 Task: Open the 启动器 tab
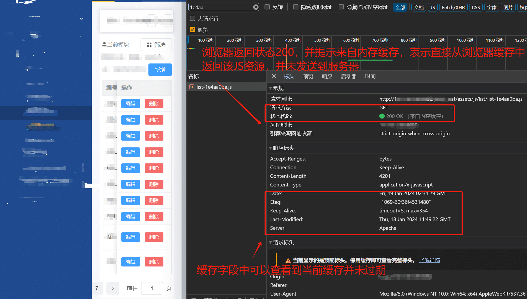349,76
